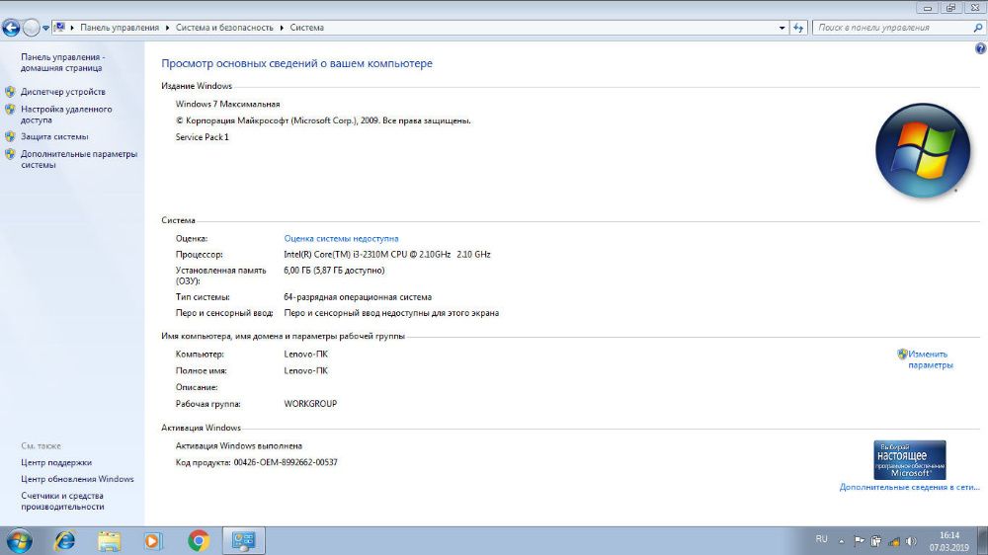Open the recent pages dropdown arrow
This screenshot has height=555, width=988.
coord(45,29)
